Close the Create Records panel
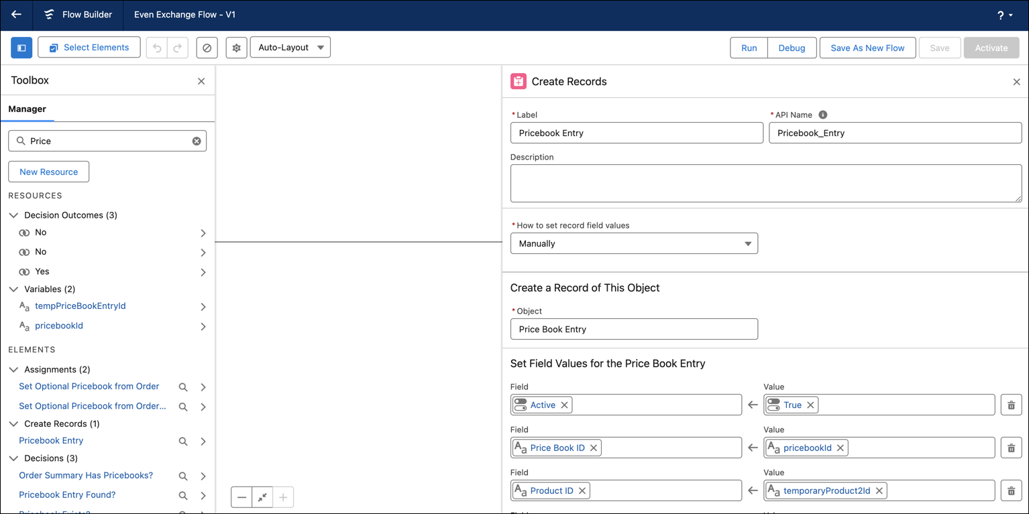The height and width of the screenshot is (514, 1029). click(x=1016, y=82)
